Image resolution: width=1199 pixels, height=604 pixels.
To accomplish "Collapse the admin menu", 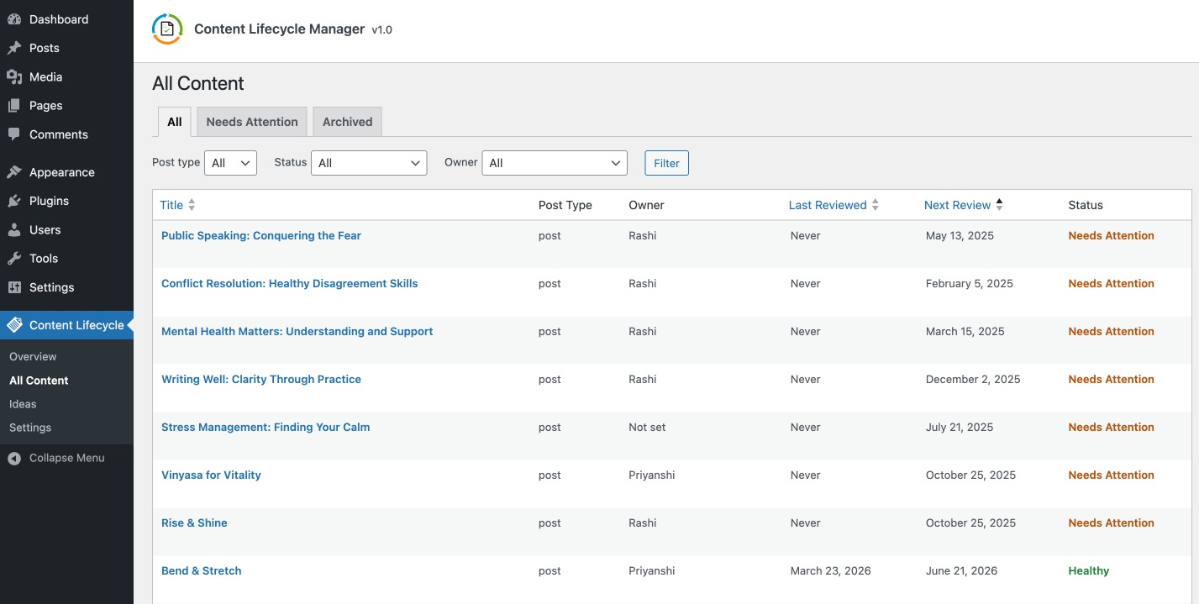I will [59, 458].
